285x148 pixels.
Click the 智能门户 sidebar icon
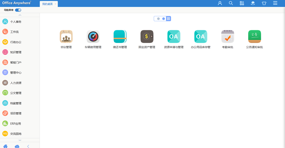(x=5, y=62)
